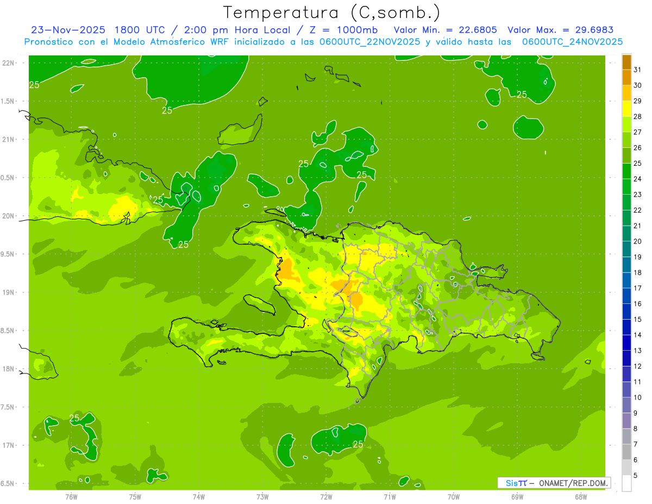Pick the blue legend swatch between 16 and 17
This screenshot has height=504, width=652.
(626, 296)
